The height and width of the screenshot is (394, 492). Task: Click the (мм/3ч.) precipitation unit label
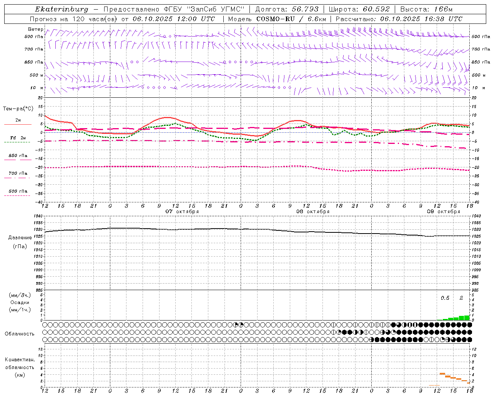pyautogui.click(x=20, y=295)
